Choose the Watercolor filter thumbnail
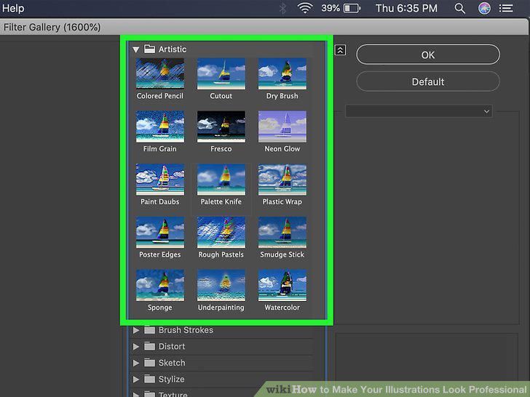530x397 pixels. tap(282, 285)
